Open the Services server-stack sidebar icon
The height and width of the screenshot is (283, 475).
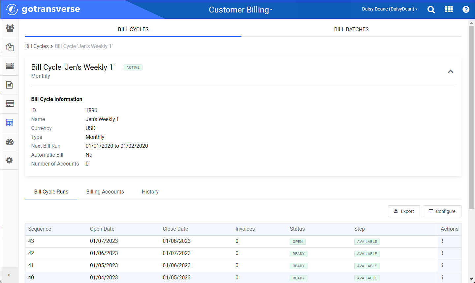(10, 66)
